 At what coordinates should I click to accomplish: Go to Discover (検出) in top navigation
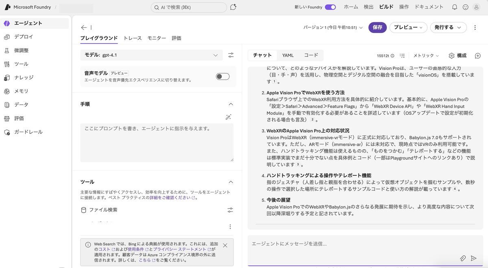pos(368,7)
